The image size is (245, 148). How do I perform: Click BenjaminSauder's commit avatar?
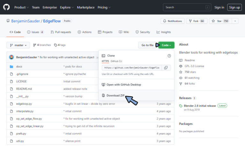click(12, 57)
